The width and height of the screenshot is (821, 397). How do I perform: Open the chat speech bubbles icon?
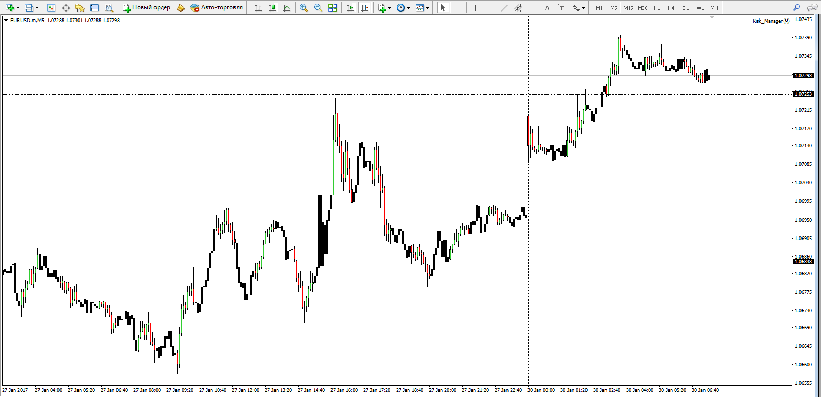812,8
